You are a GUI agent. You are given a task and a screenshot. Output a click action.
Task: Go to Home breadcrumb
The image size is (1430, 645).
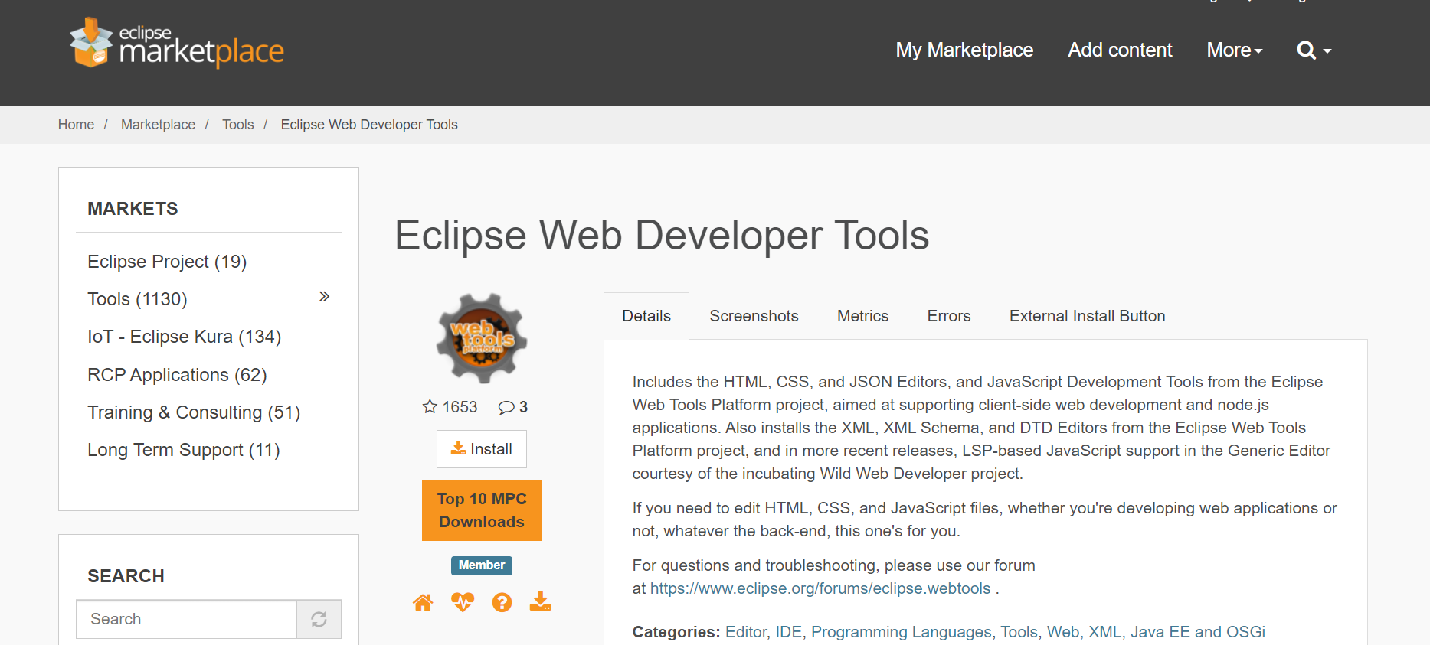(x=76, y=125)
